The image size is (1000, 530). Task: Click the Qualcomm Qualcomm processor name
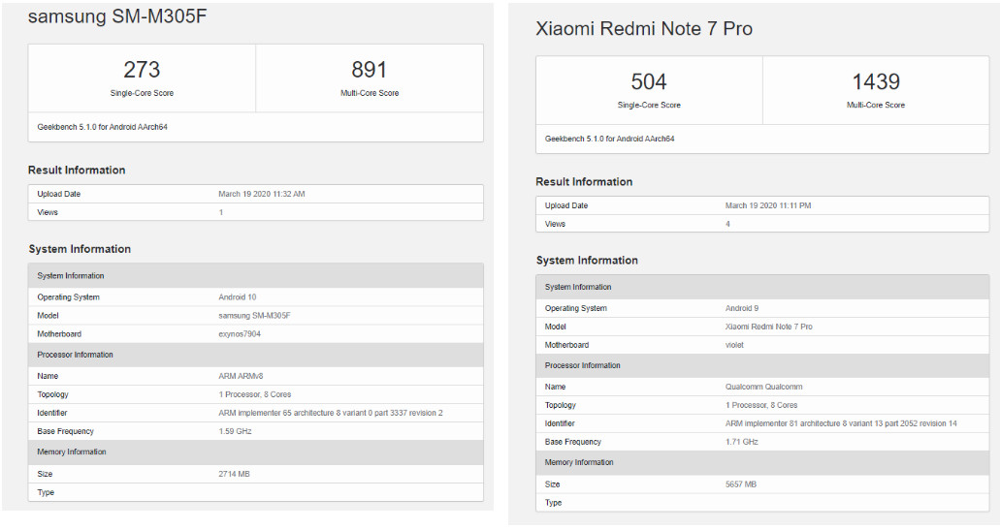coord(763,387)
